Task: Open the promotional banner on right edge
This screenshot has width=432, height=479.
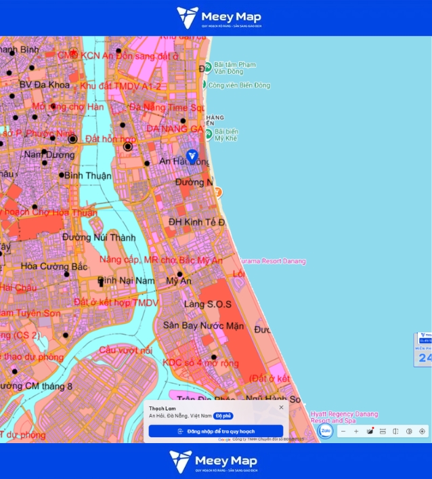Action: pyautogui.click(x=423, y=350)
